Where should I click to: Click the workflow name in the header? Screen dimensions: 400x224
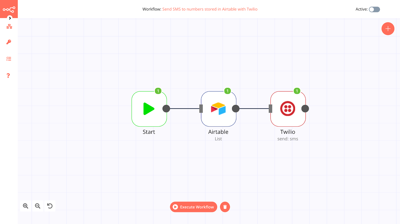pyautogui.click(x=210, y=9)
